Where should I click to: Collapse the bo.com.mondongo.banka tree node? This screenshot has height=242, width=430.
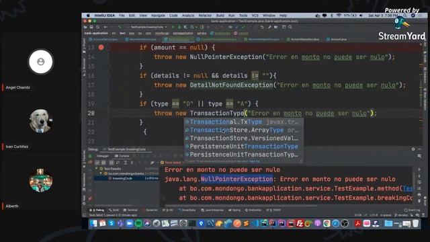pos(101,173)
